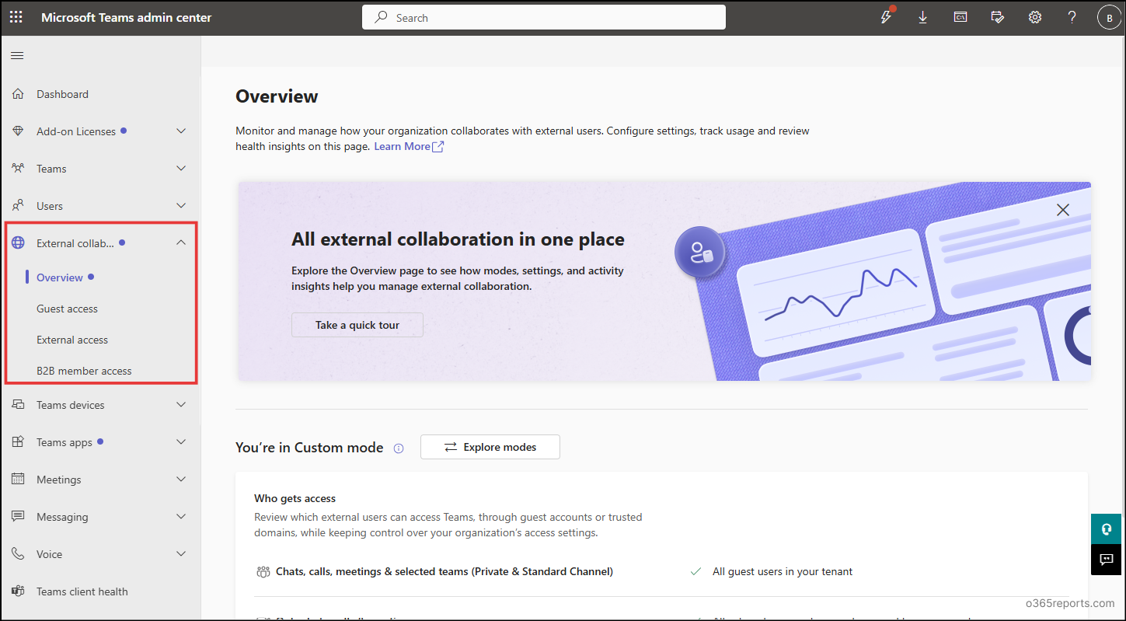Open Teams client health nav item
This screenshot has width=1126, height=621.
pyautogui.click(x=82, y=591)
